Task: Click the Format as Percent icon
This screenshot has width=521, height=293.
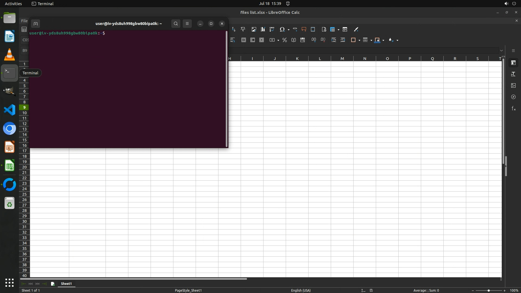Action: pos(284,40)
